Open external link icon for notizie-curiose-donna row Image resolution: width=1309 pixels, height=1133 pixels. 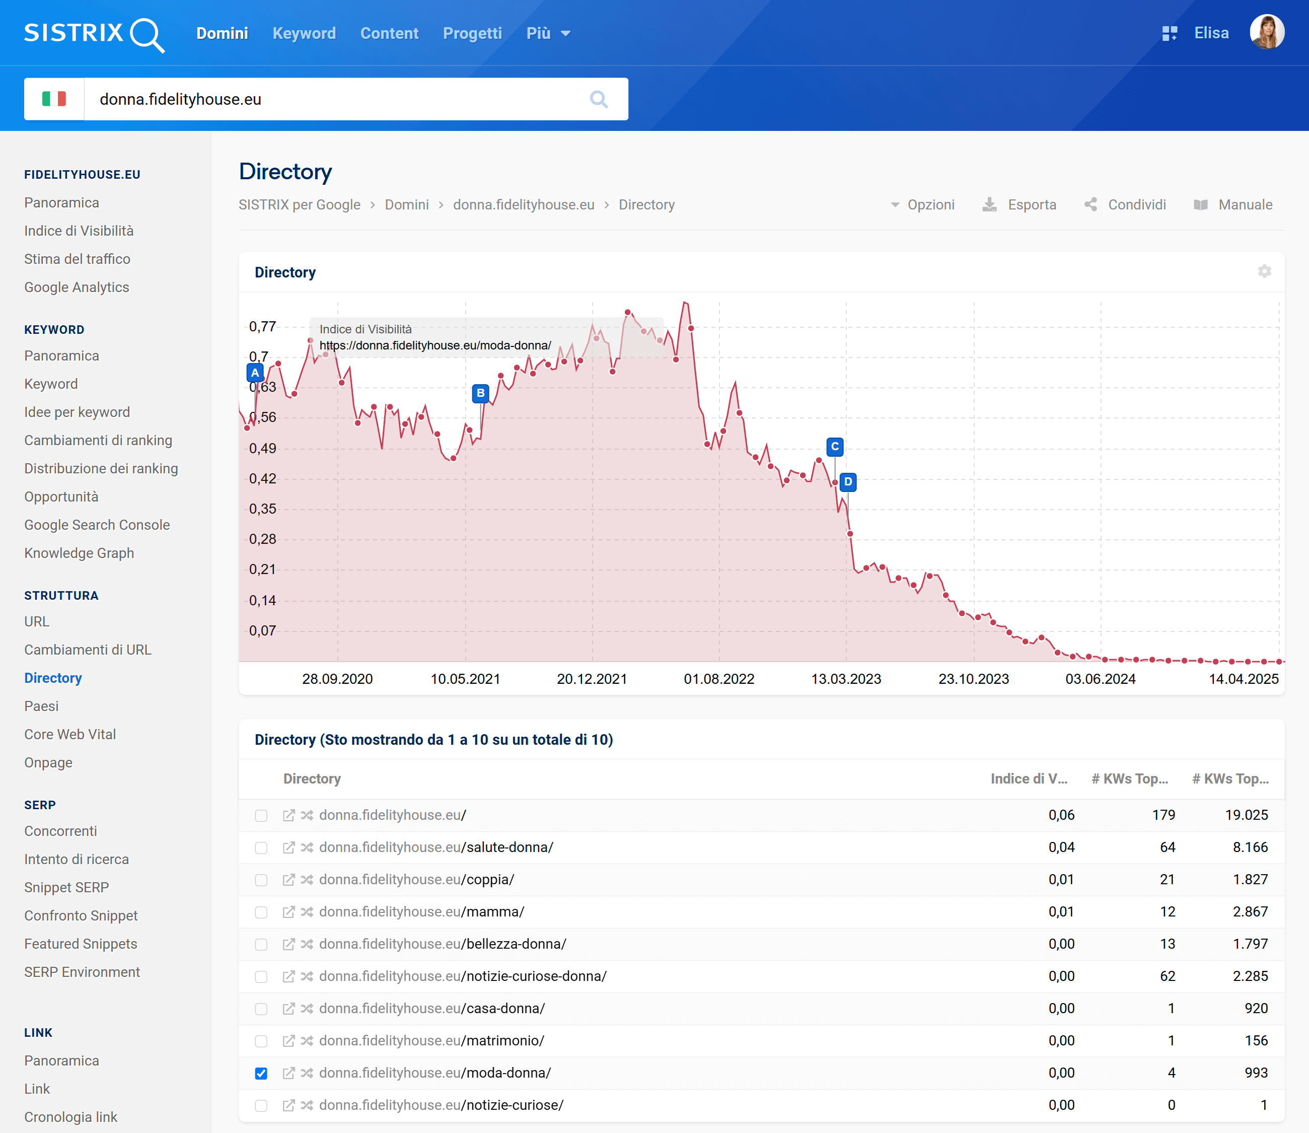tap(288, 976)
